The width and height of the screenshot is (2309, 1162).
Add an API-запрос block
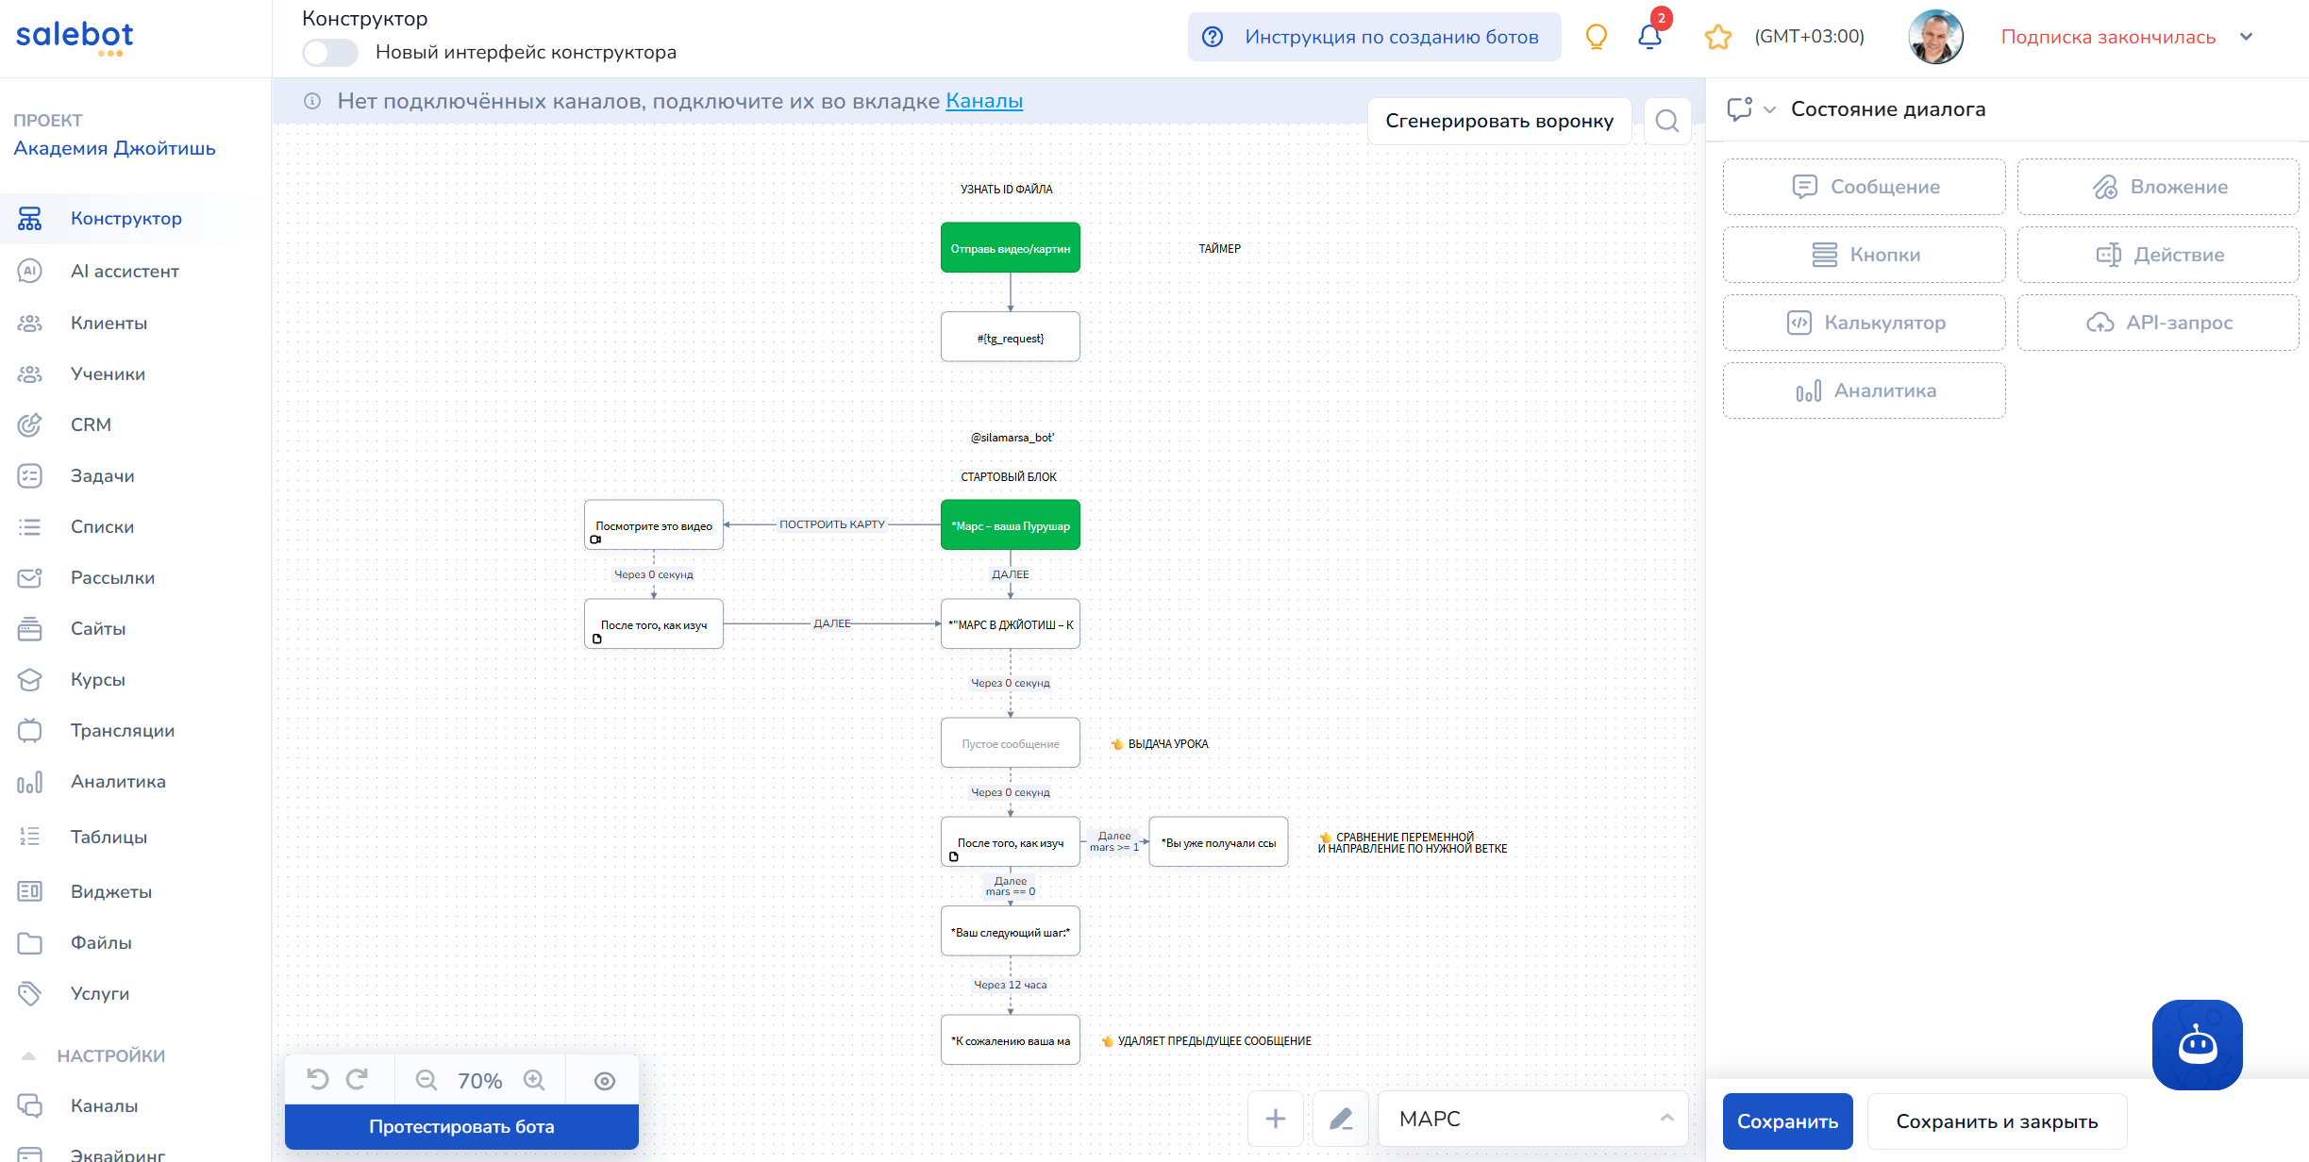(2158, 323)
